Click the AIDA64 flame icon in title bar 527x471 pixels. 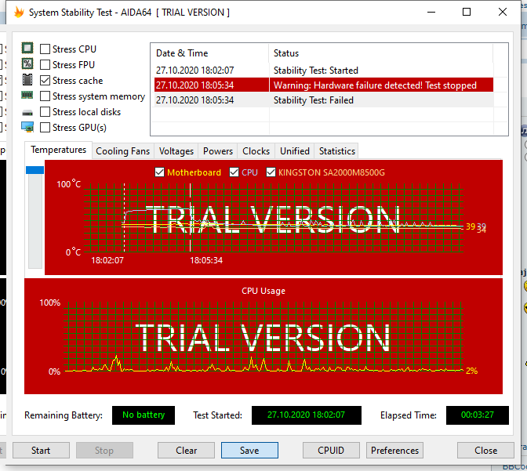19,13
